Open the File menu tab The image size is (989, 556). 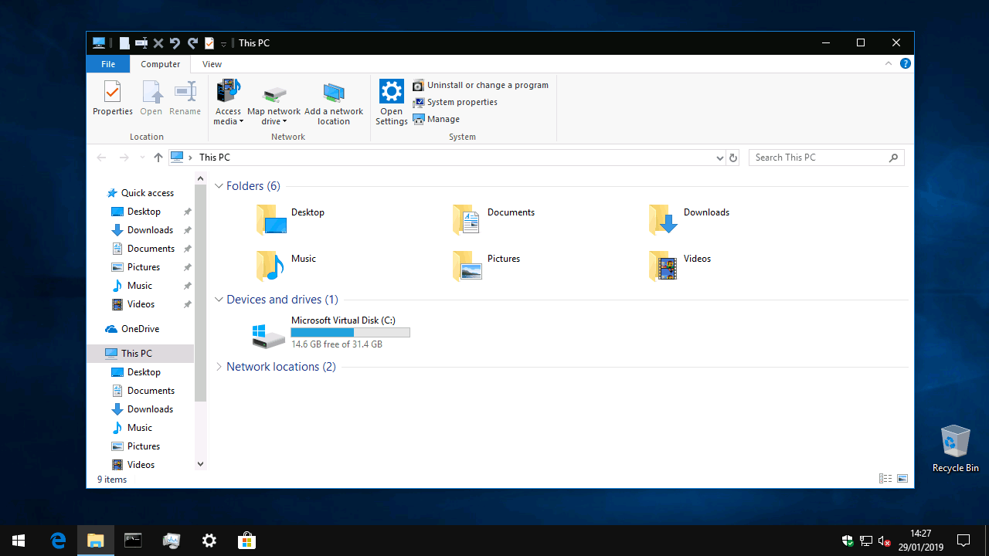tap(108, 64)
